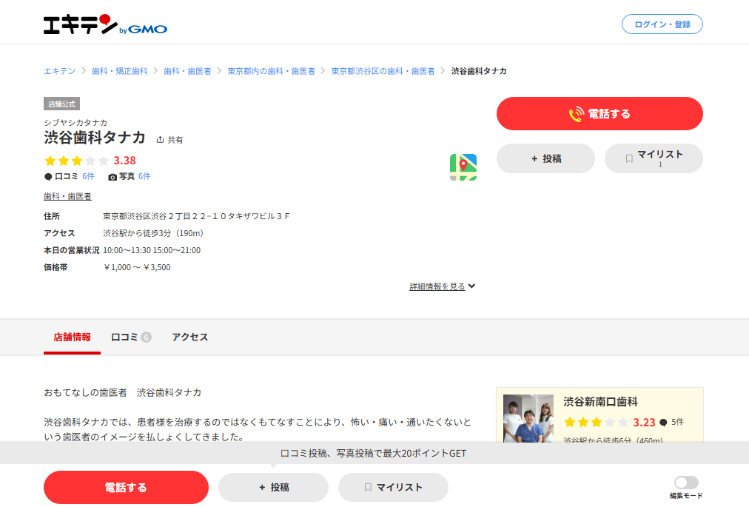Open the Ekiten by GMO logo homepage
The height and width of the screenshot is (507, 749).
pyautogui.click(x=105, y=24)
